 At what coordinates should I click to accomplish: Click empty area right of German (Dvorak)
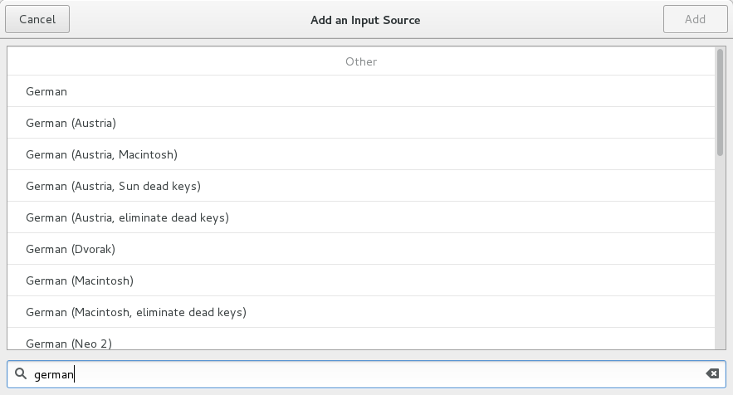[x=415, y=249]
